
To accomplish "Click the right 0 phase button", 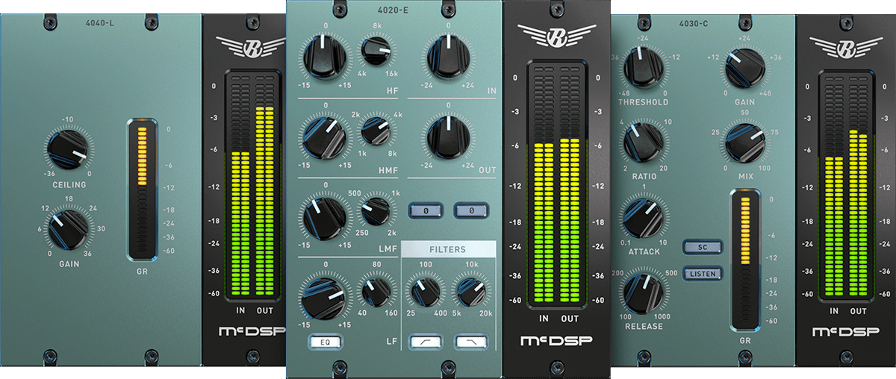I will pos(472,211).
